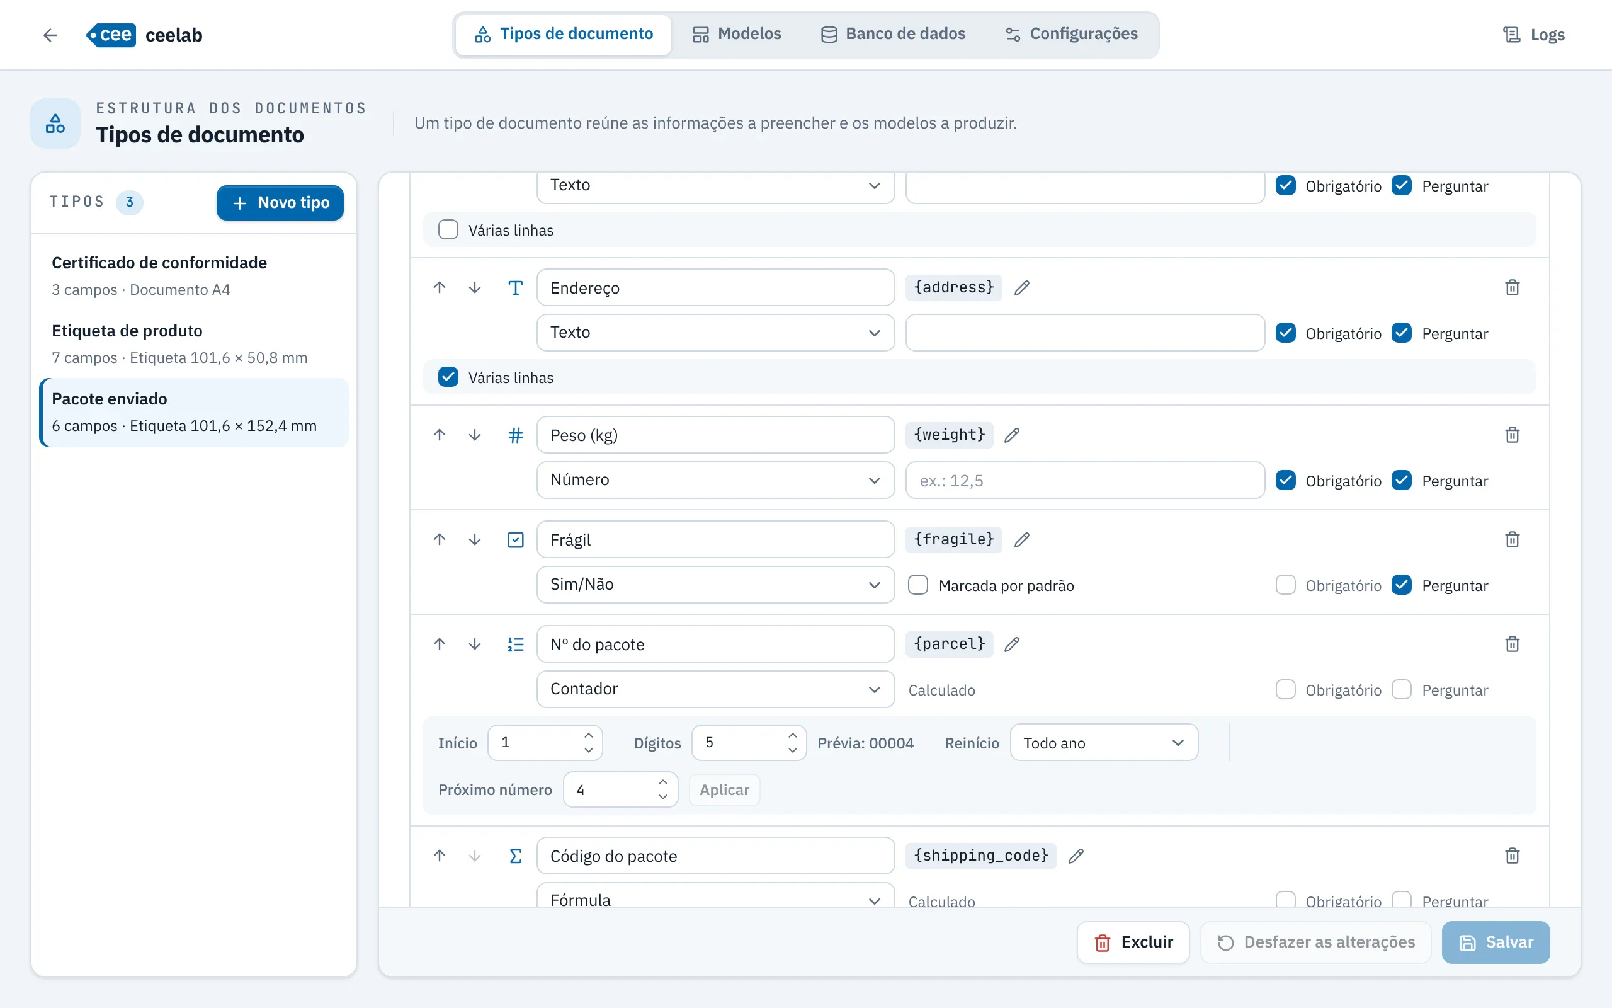Click the back arrow icon
This screenshot has height=1008, width=1612.
(50, 35)
